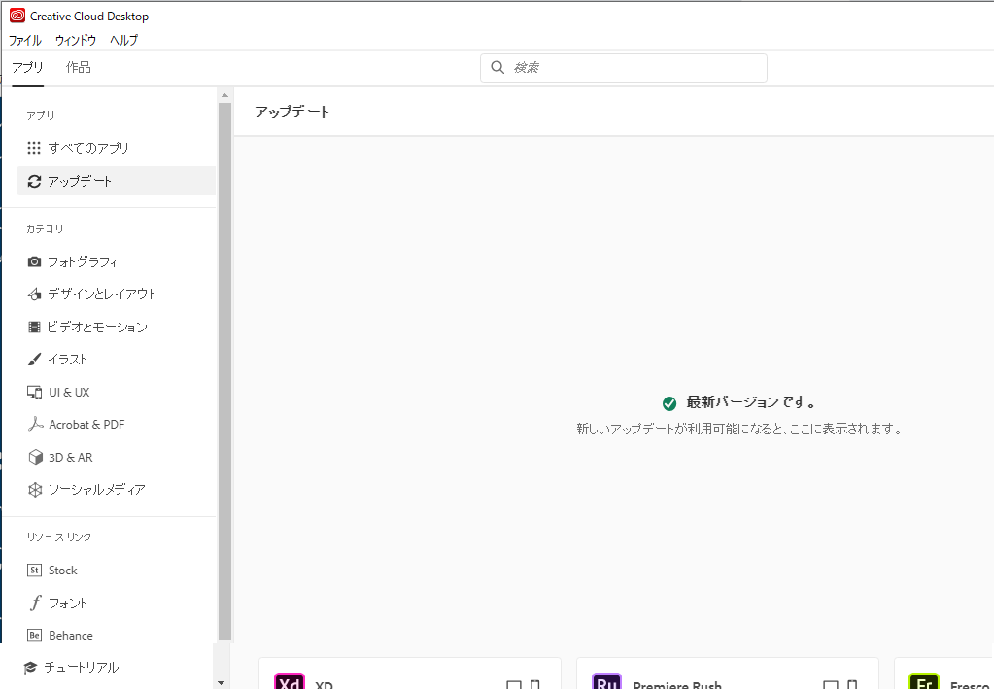Click the アップデート refresh icon

pyautogui.click(x=34, y=182)
